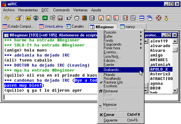The height and width of the screenshot is (124, 181).
Task: Open the Herramientas menu
Action: pyautogui.click(x=28, y=10)
